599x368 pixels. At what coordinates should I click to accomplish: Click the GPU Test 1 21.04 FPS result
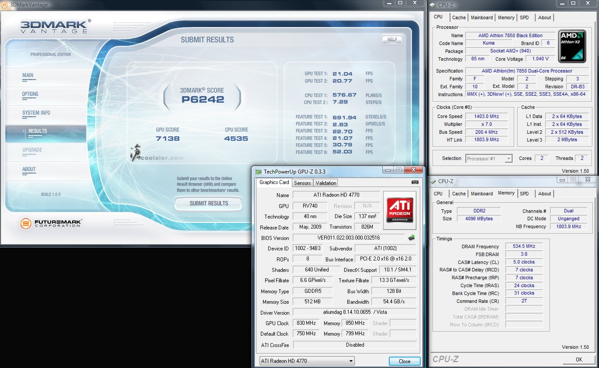pyautogui.click(x=342, y=74)
